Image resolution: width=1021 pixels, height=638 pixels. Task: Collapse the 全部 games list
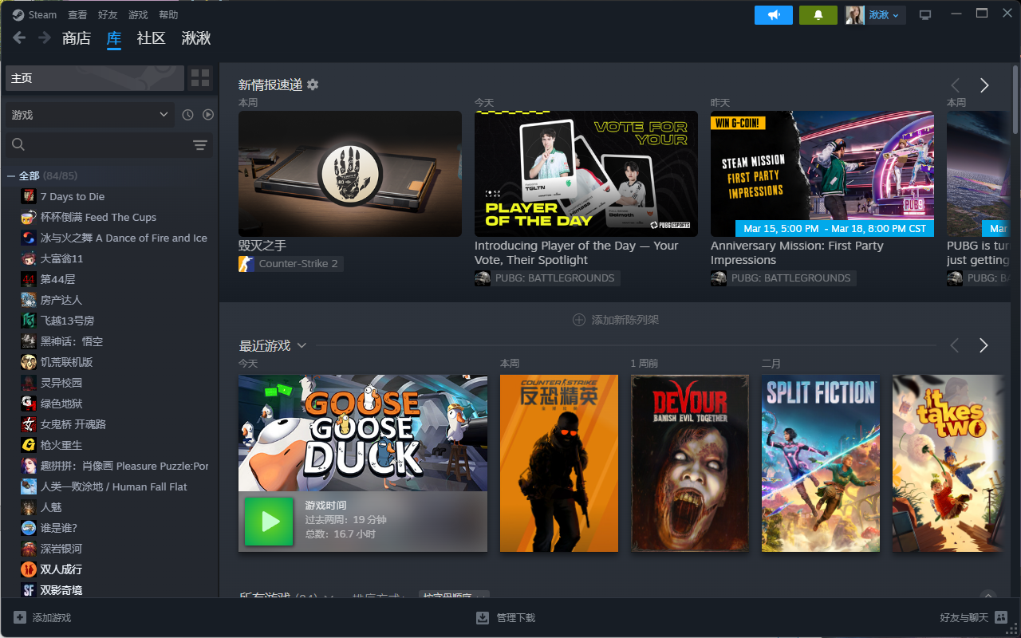(x=11, y=175)
